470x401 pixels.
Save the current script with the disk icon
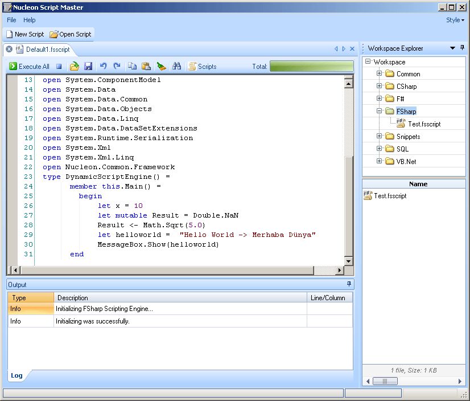pyautogui.click(x=89, y=66)
